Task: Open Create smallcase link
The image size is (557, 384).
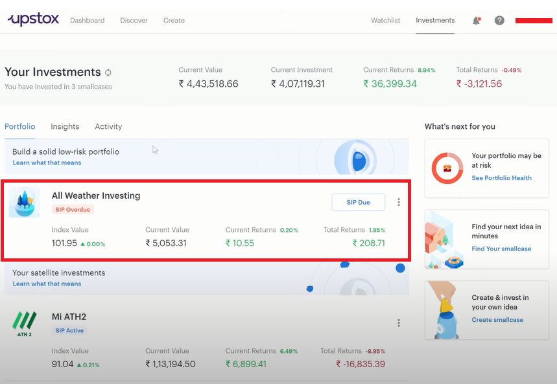Action: pyautogui.click(x=497, y=320)
